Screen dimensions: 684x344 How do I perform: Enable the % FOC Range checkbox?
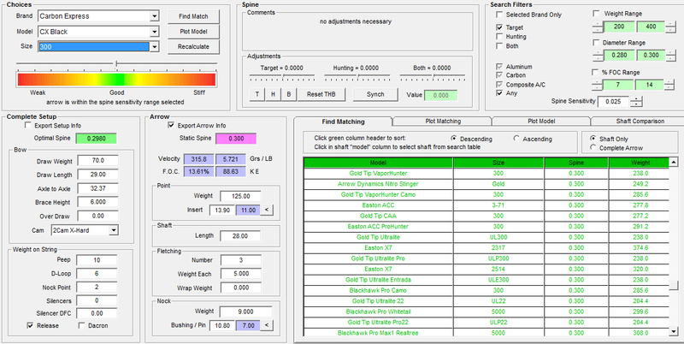point(595,72)
